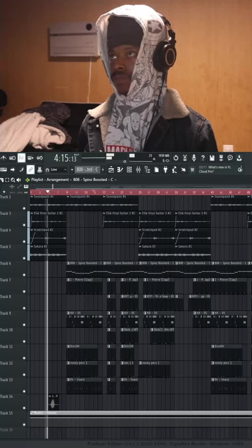Click arrow left of pattern name field
Image resolution: width=252 pixels, height=448 pixels.
coord(72,170)
